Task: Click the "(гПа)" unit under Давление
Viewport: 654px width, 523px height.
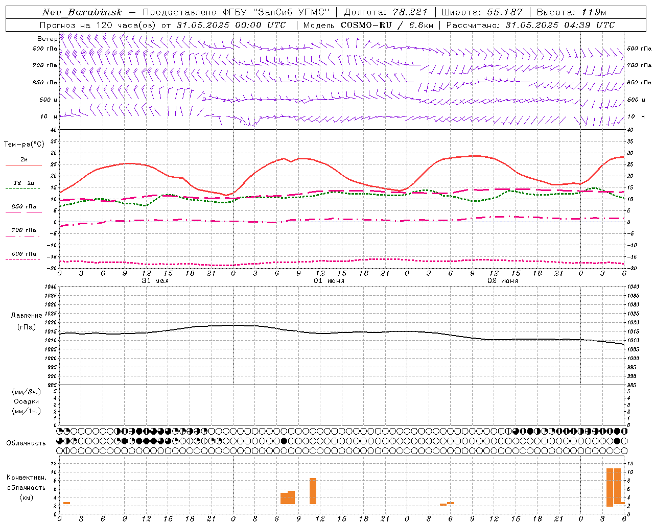Action: (27, 327)
